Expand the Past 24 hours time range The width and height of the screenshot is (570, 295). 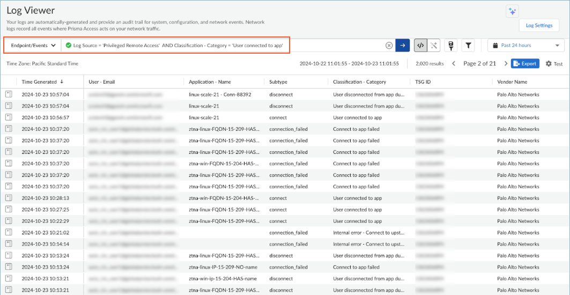click(x=525, y=46)
